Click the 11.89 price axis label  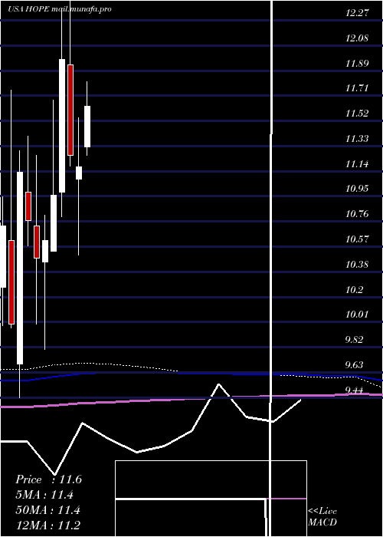pyautogui.click(x=357, y=64)
